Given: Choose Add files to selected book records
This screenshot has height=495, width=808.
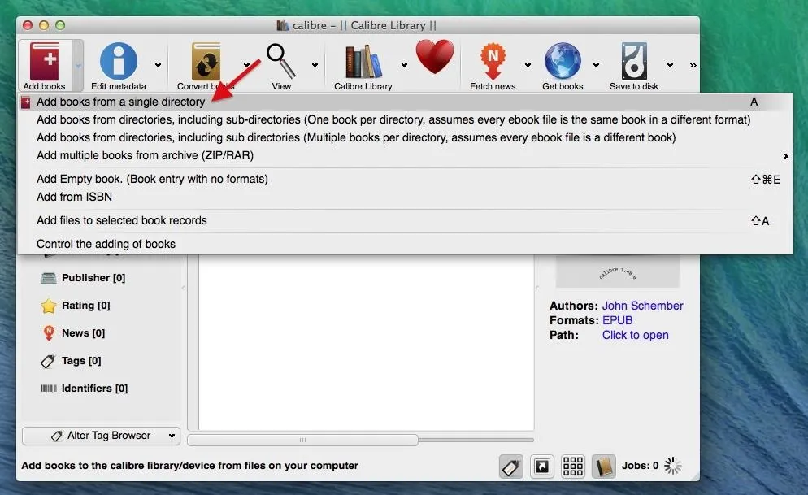Looking at the screenshot, I should [x=405, y=220].
